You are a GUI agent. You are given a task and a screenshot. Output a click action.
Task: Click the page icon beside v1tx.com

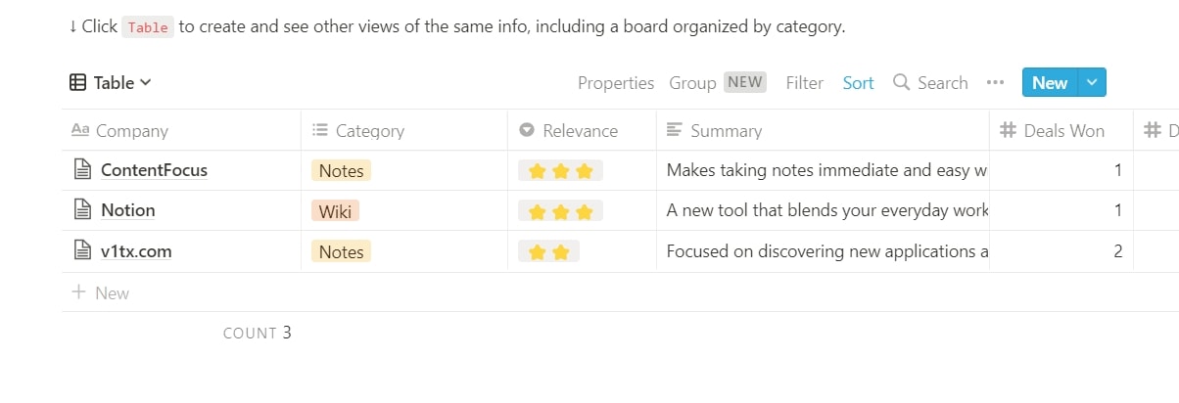click(83, 251)
